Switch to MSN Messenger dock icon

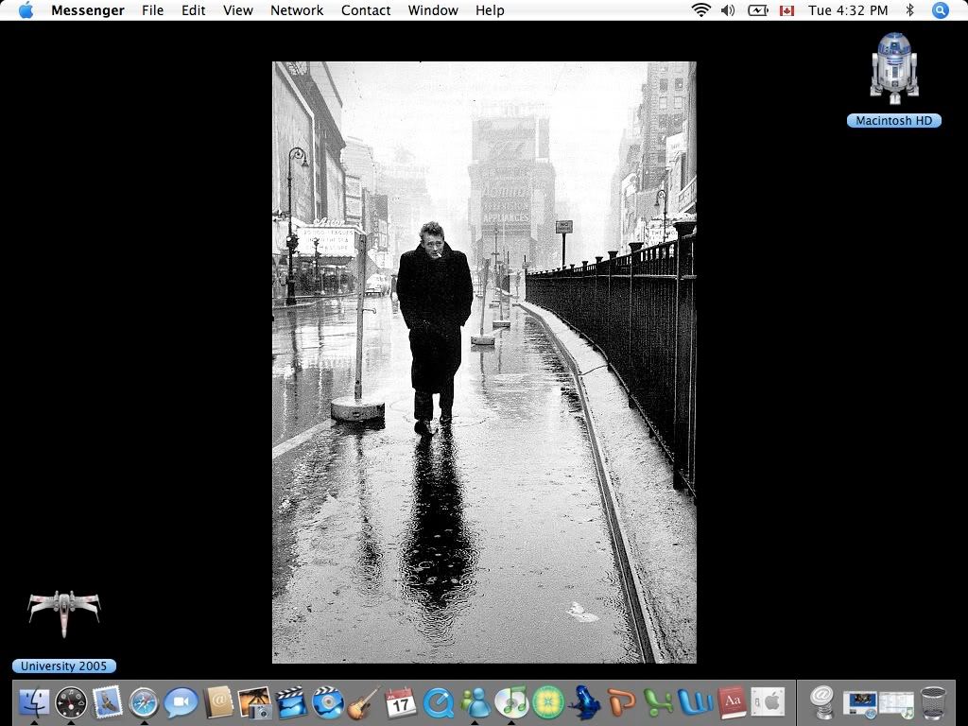click(475, 702)
